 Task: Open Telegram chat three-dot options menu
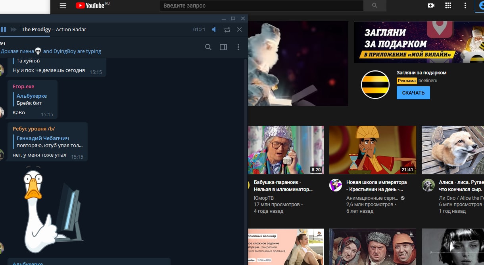click(x=238, y=47)
